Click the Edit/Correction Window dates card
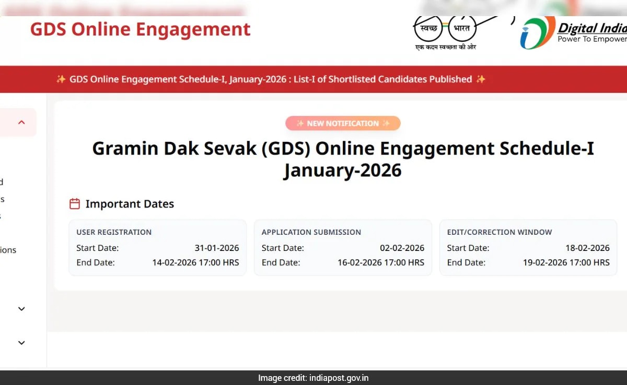This screenshot has height=385, width=627. pyautogui.click(x=528, y=247)
